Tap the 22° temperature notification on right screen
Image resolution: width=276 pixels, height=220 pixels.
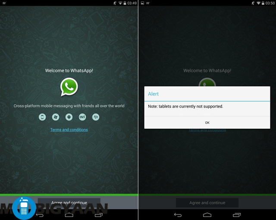[148, 3]
